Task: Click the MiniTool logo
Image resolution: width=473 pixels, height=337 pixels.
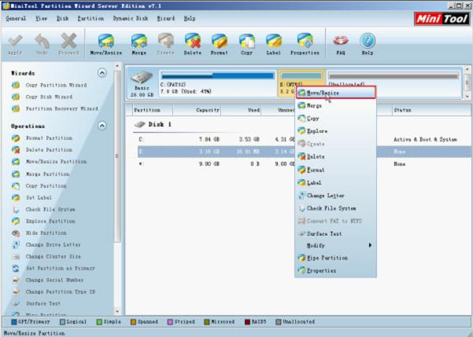Action: 442,19
